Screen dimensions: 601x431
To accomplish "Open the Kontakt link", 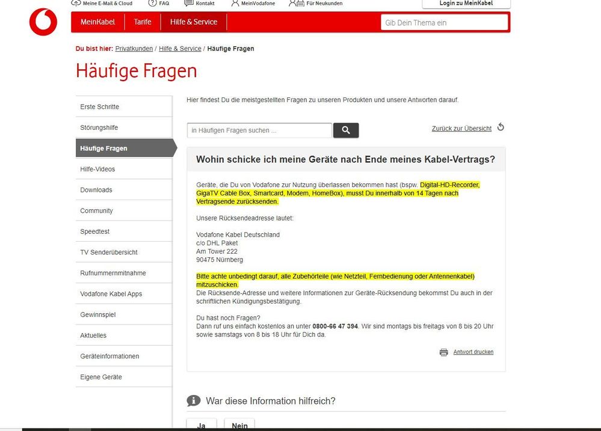I will point(199,3).
